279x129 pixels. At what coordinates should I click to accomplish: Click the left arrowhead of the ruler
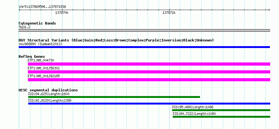pyautogui.click(x=19, y=10)
